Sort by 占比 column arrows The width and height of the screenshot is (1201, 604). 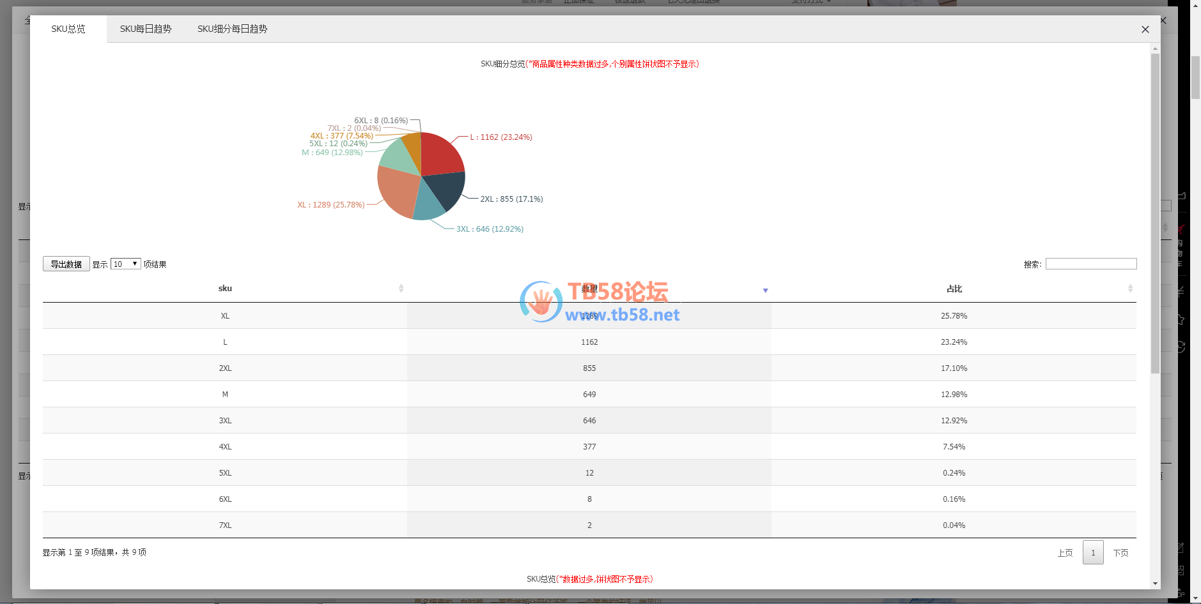tap(1129, 289)
